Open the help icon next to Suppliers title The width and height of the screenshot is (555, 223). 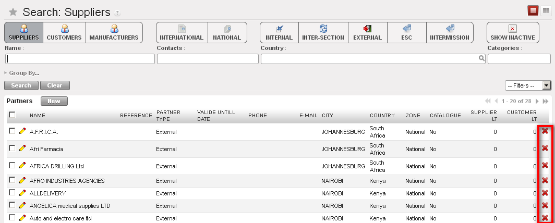[x=117, y=13]
